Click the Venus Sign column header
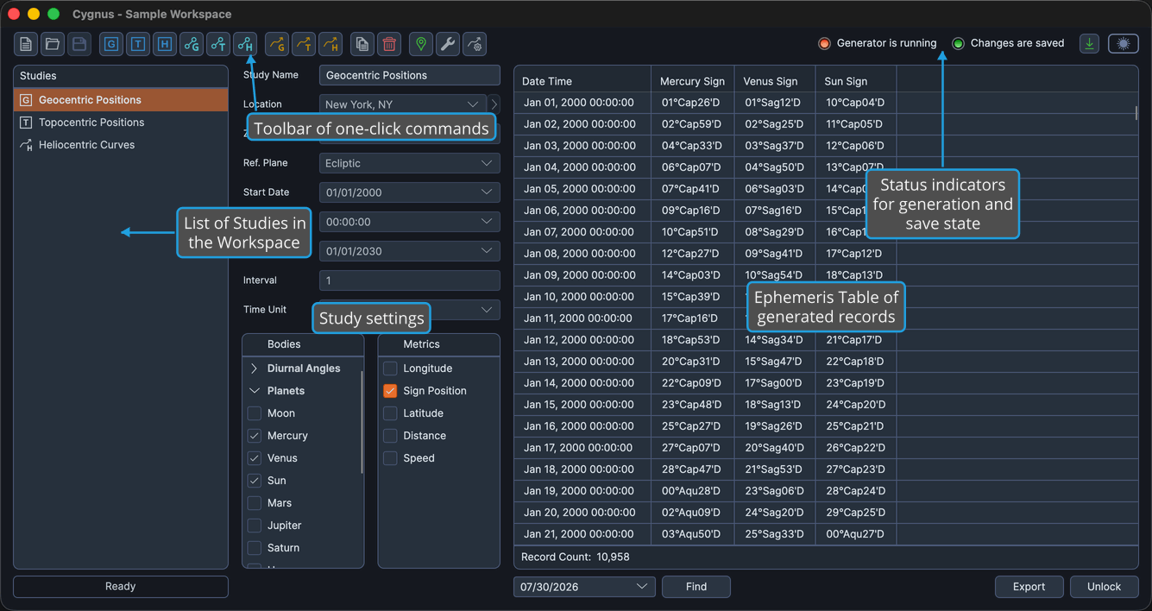 pyautogui.click(x=775, y=81)
